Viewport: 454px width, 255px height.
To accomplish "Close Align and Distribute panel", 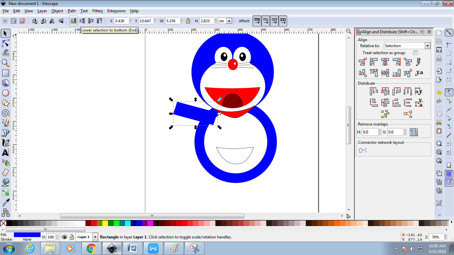I will (429, 32).
